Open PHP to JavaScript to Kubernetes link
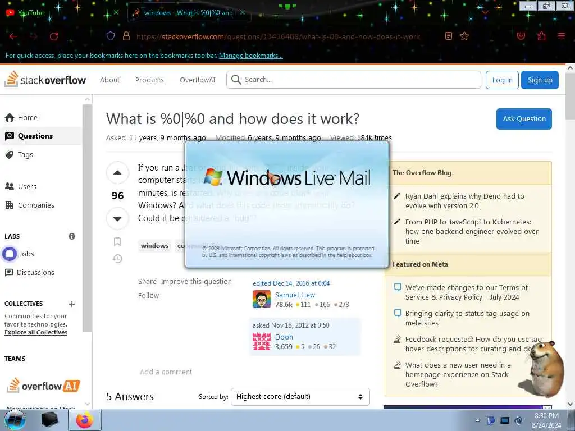Screen dimensions: 575x431 [x=472, y=231]
